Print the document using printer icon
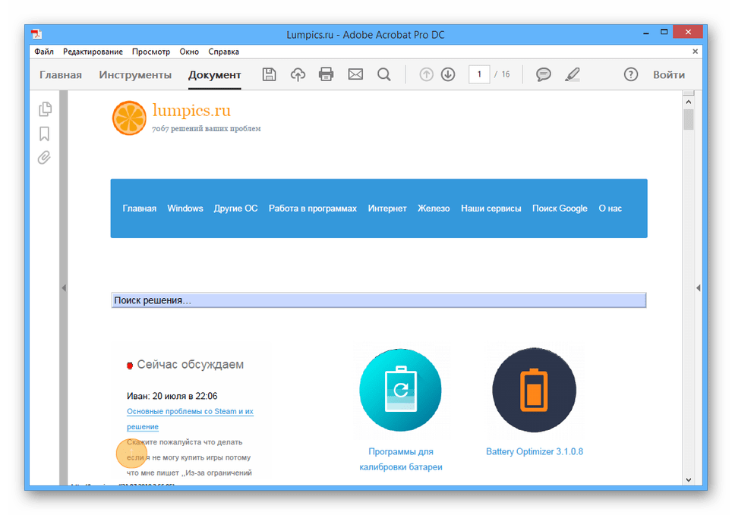The width and height of the screenshot is (732, 515). (327, 74)
